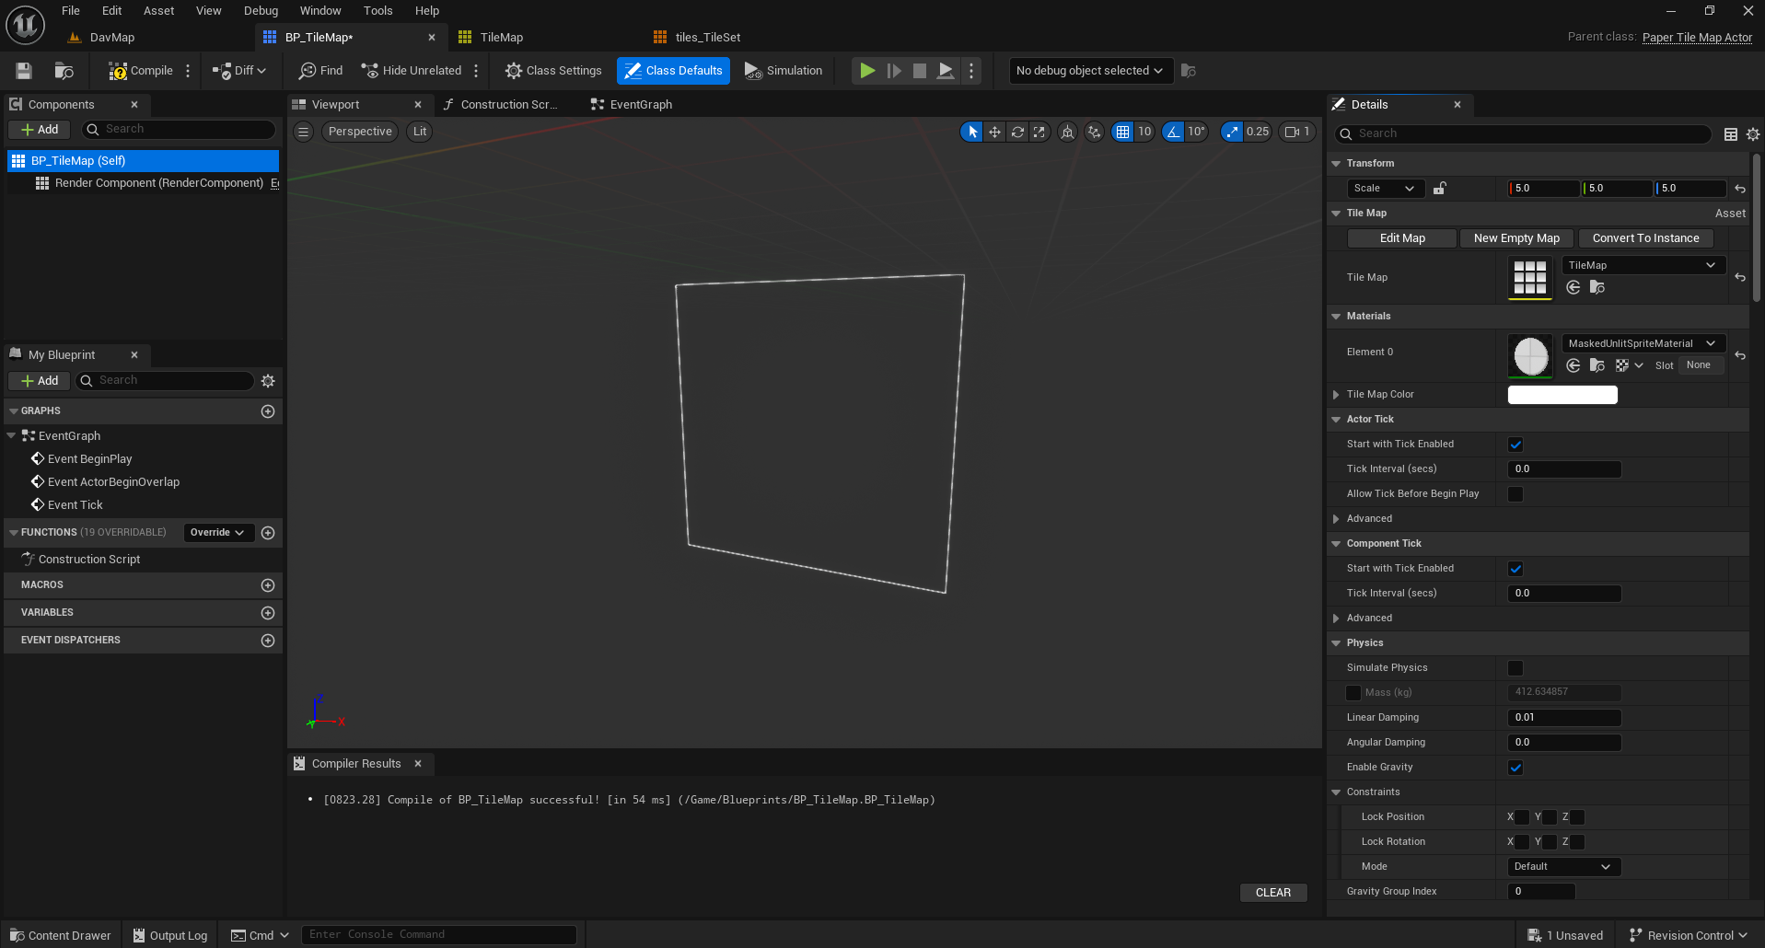Activate the Scale gizmo tool
1765x948 pixels.
click(1039, 132)
